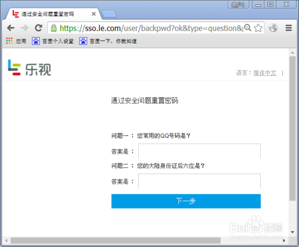Click the browser forward arrow
299x247 pixels.
click(25, 28)
